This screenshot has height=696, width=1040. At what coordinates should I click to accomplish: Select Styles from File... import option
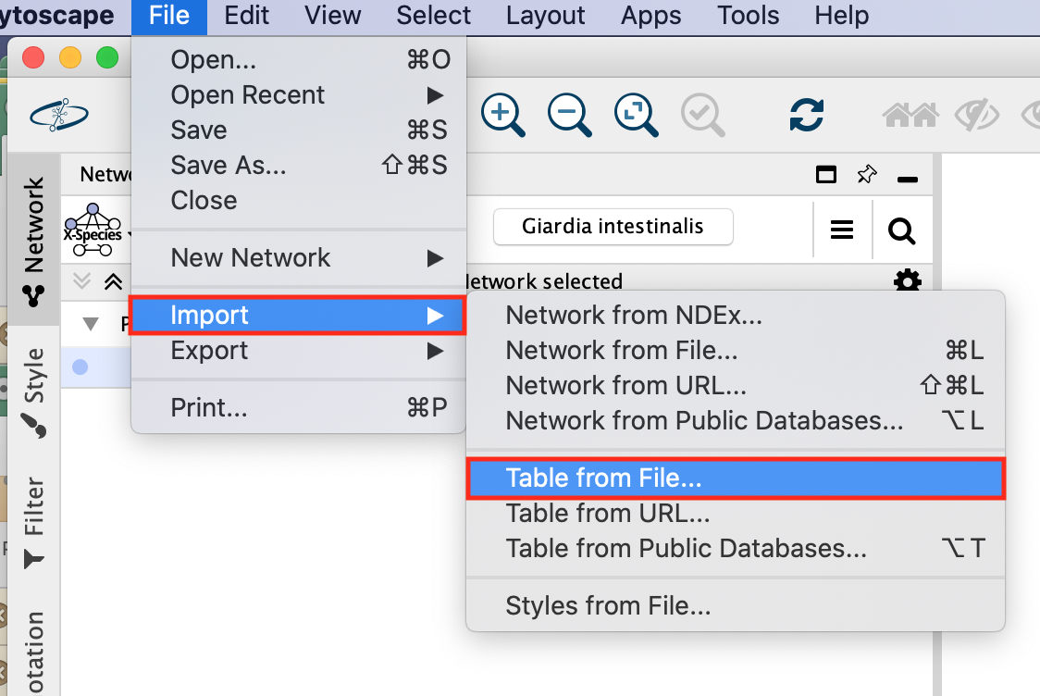click(608, 607)
